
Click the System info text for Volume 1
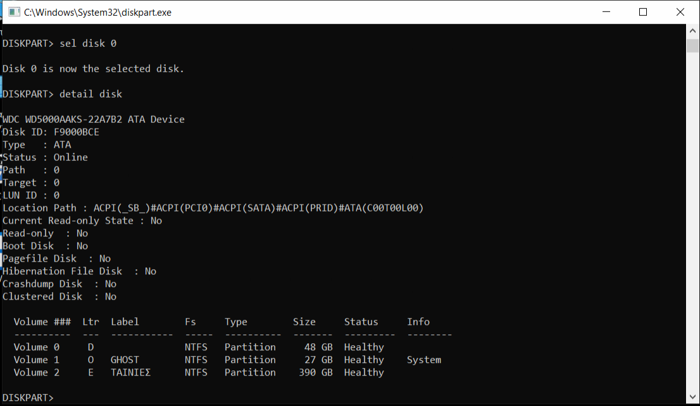(424, 360)
